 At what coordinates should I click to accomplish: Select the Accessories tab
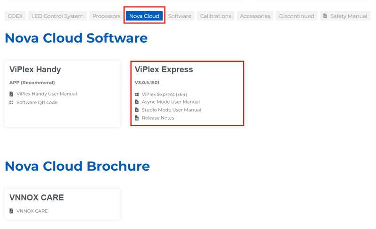click(255, 16)
